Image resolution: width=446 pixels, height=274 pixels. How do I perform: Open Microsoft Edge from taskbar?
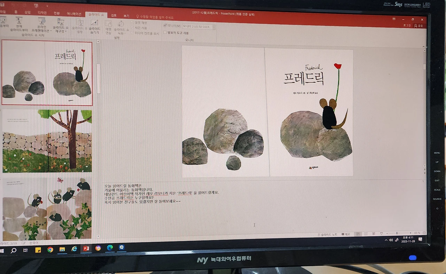[110, 248]
